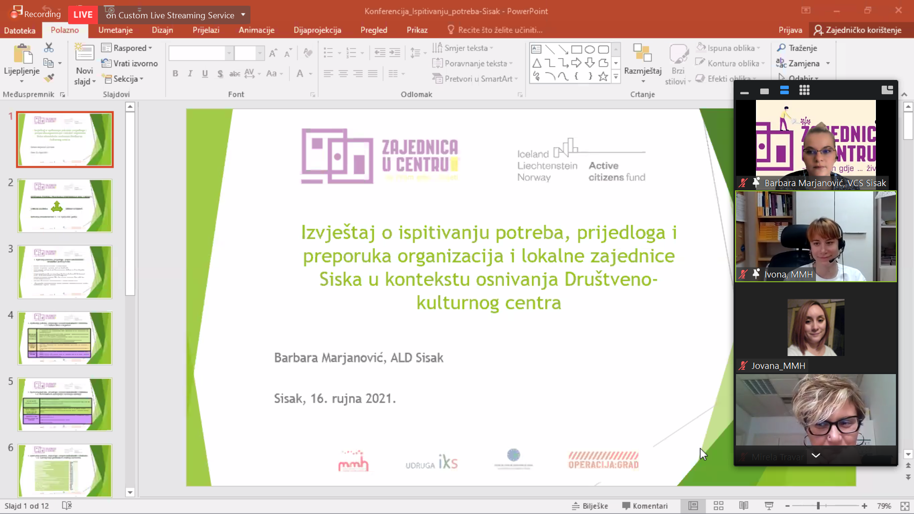Select the rectangle shape in shapes gallery
This screenshot has width=914, height=514.
coord(576,49)
